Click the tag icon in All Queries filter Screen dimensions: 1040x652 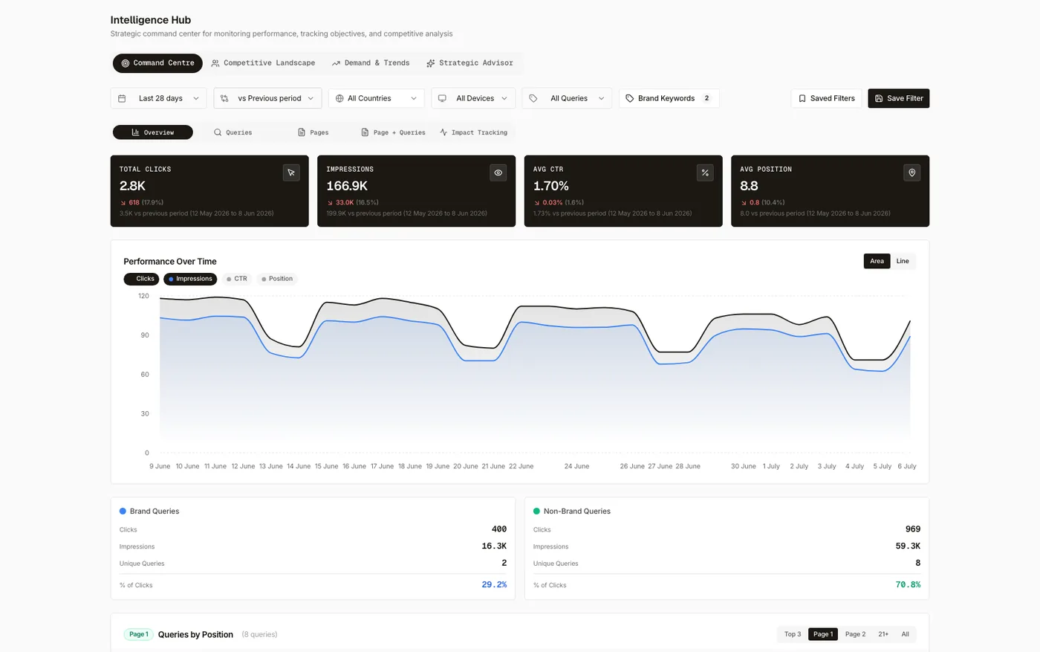(x=533, y=98)
